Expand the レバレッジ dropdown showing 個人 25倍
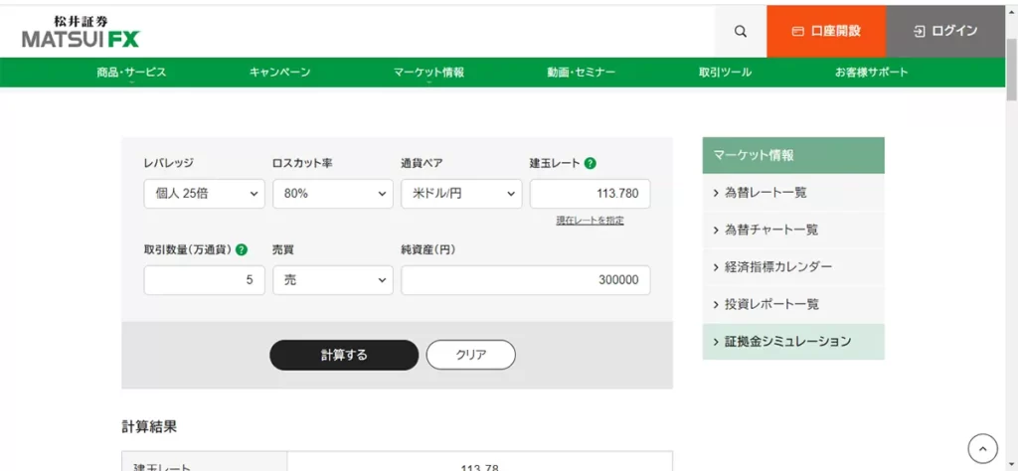 pyautogui.click(x=204, y=194)
